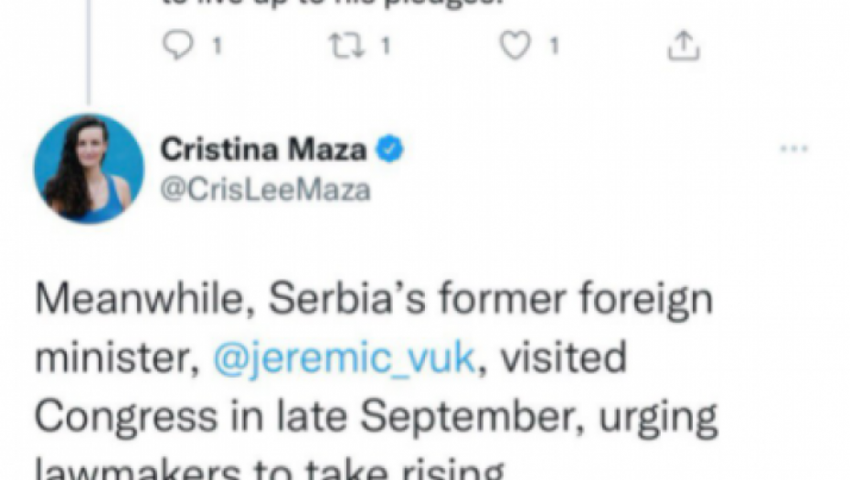Viewport: 850px width, 480px height.
Task: Like the tweet with the heart icon
Action: coord(517,47)
